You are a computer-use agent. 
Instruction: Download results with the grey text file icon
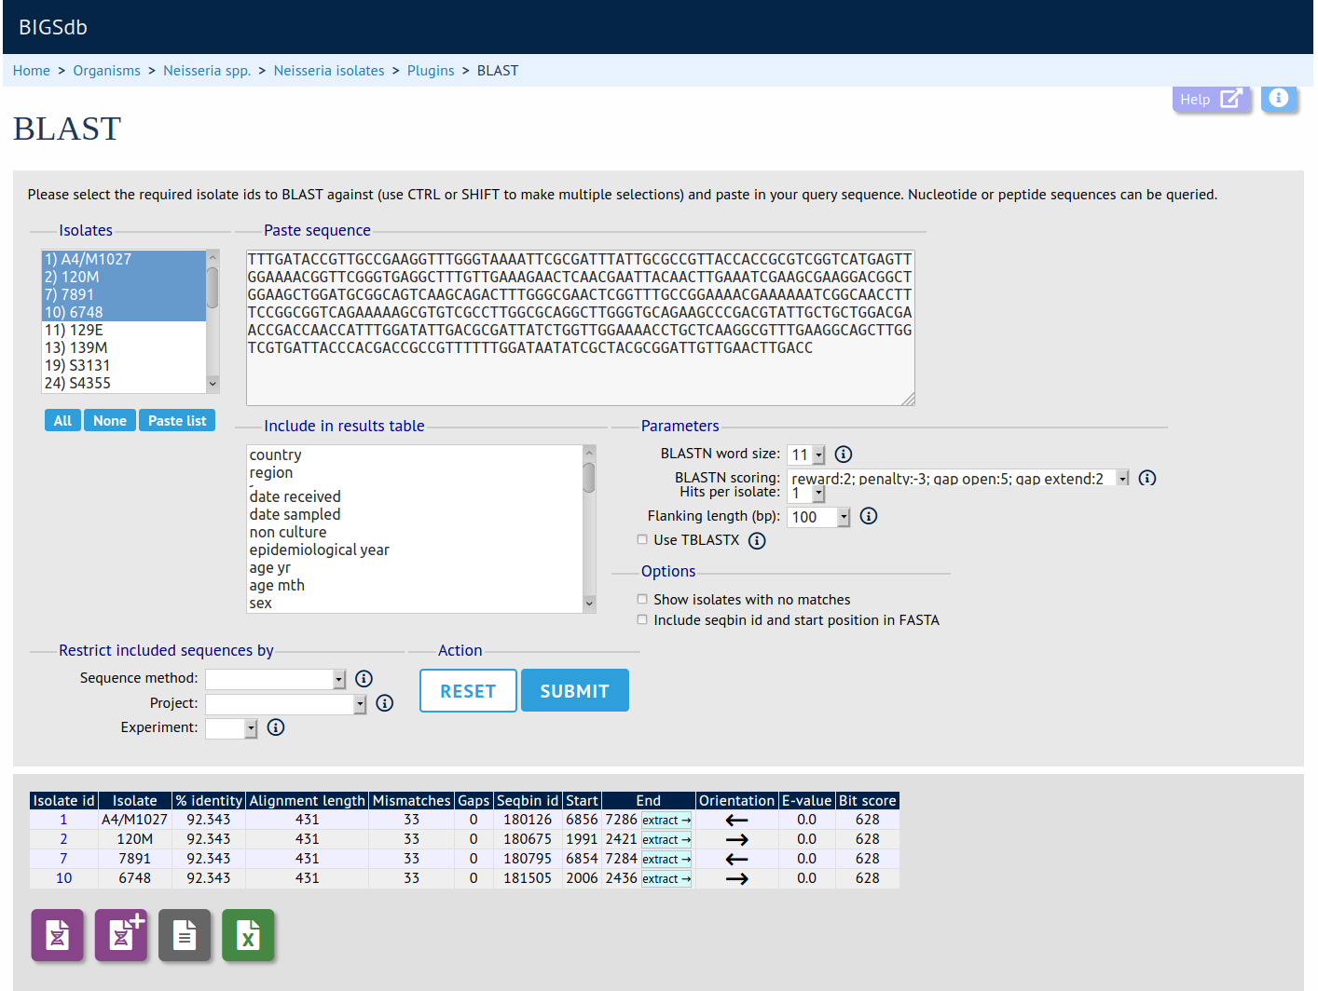[x=185, y=934]
